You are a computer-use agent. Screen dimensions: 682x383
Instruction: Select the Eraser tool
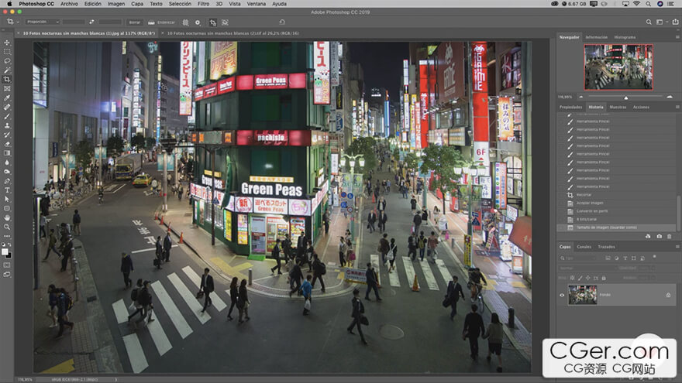pos(7,144)
